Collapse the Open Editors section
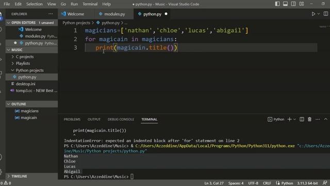This screenshot has width=330, height=186. point(31,23)
